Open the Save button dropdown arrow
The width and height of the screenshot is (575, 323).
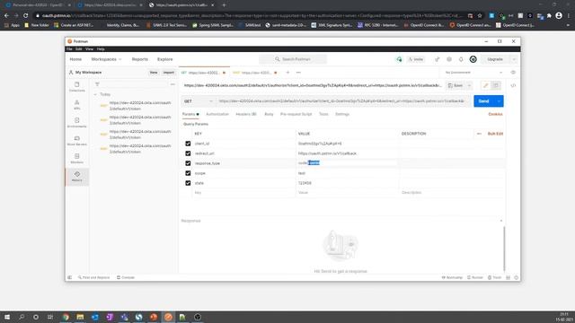click(469, 85)
